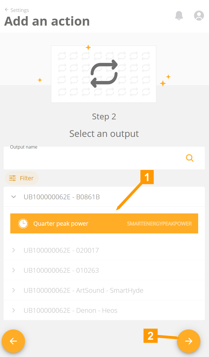Open the notifications bell

click(x=179, y=16)
